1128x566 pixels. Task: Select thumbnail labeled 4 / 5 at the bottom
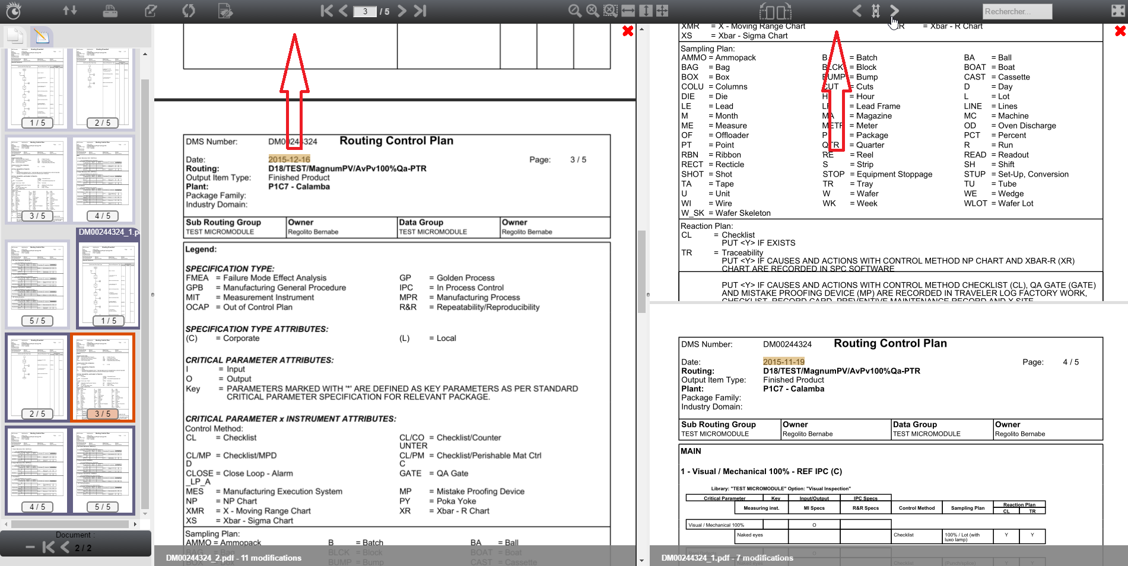pyautogui.click(x=37, y=471)
